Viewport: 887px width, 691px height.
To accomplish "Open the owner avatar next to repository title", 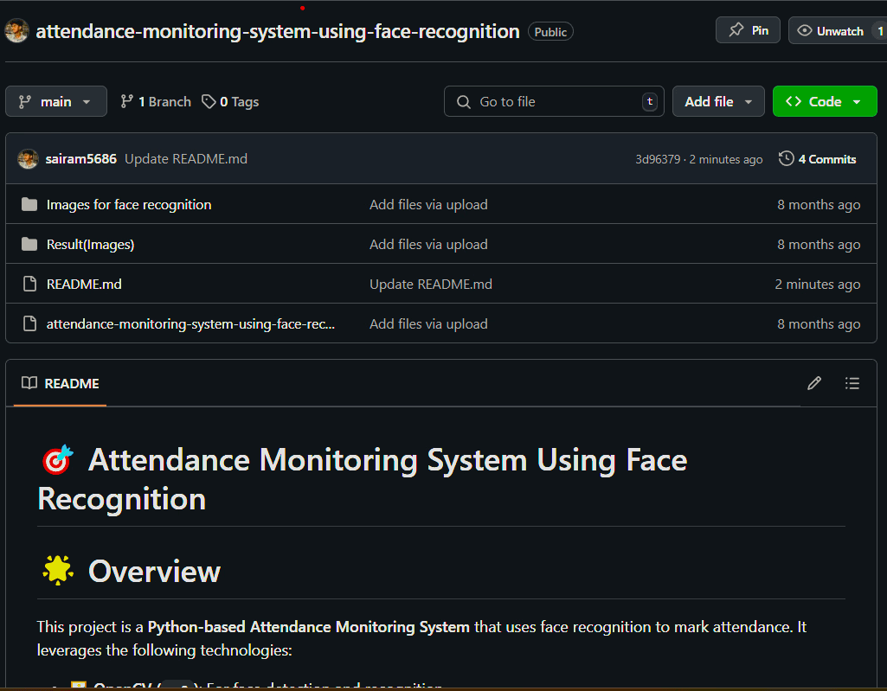I will coord(16,31).
